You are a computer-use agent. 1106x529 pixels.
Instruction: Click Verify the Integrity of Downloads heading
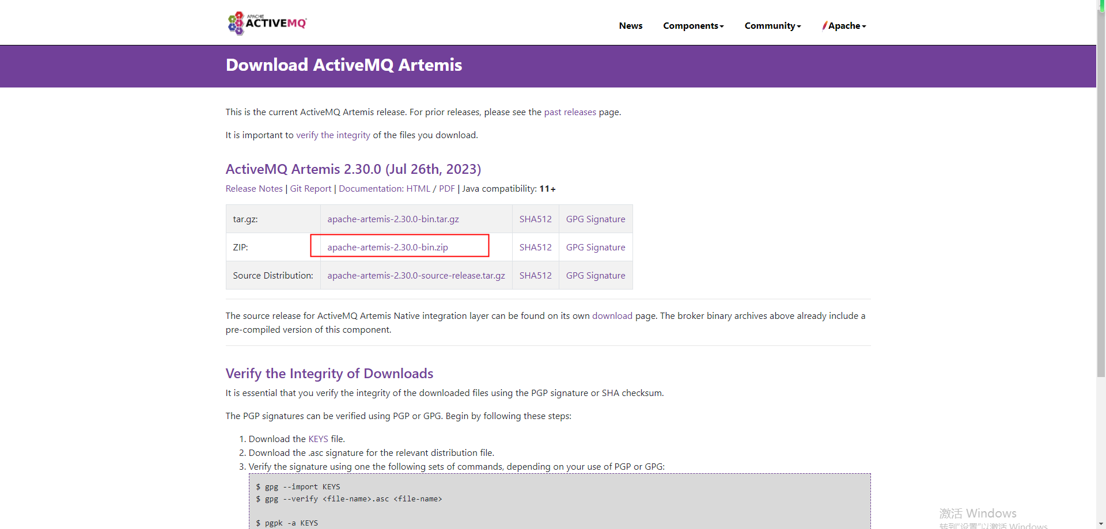tap(329, 374)
